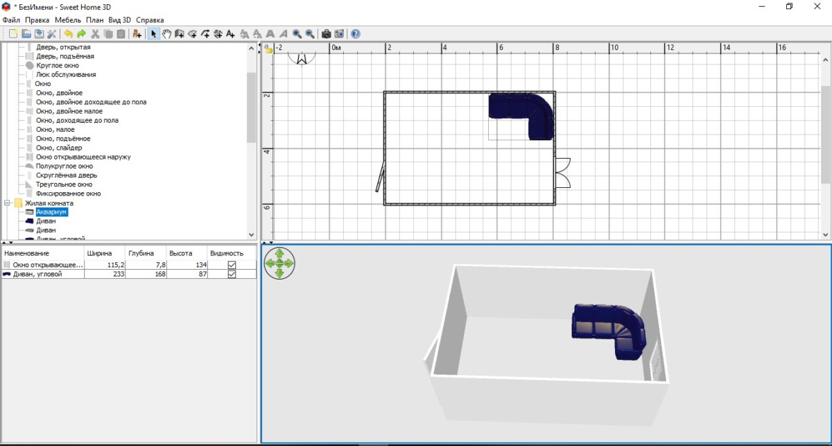Sort by the Высота column header
This screenshot has height=446, width=832.
pyautogui.click(x=187, y=253)
